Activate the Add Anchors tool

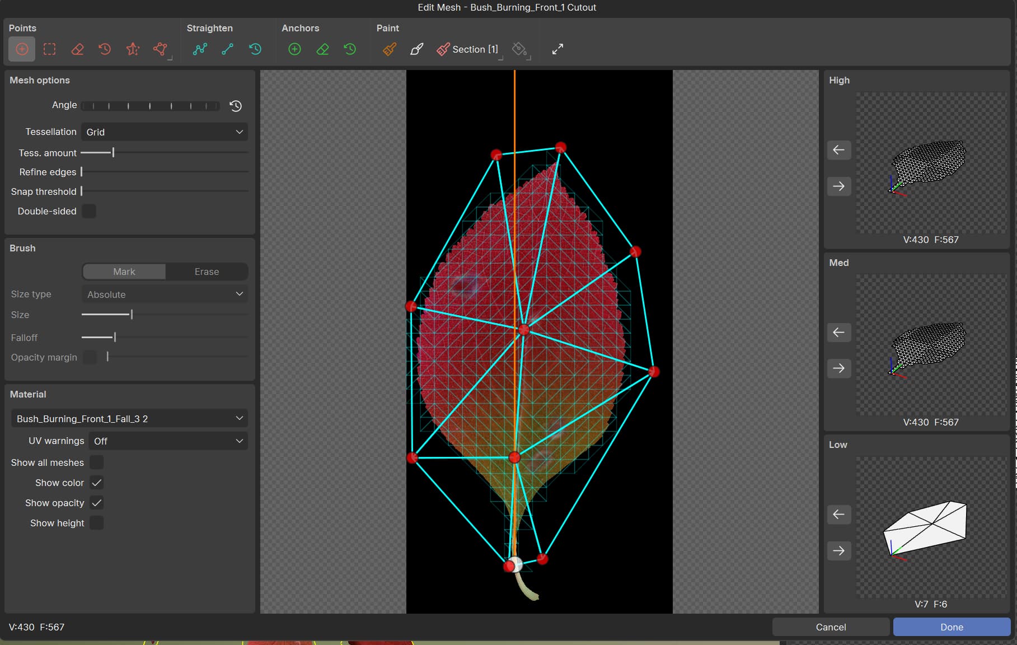(294, 49)
